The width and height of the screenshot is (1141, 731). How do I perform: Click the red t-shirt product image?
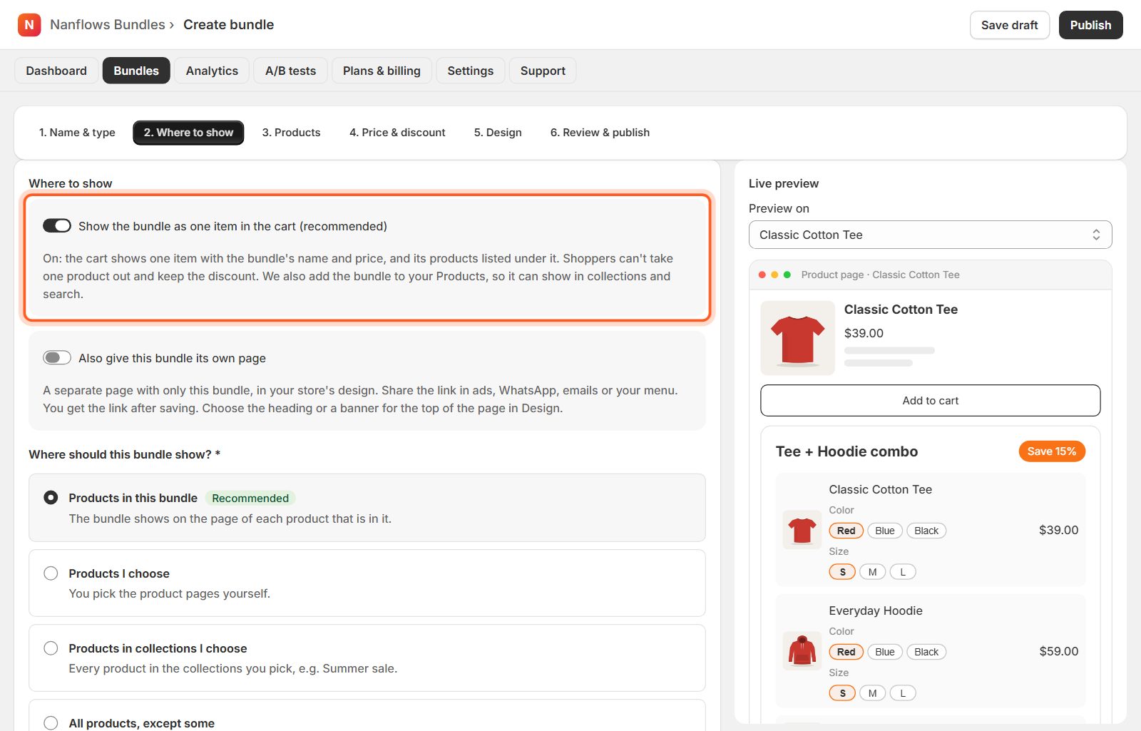[x=797, y=338]
